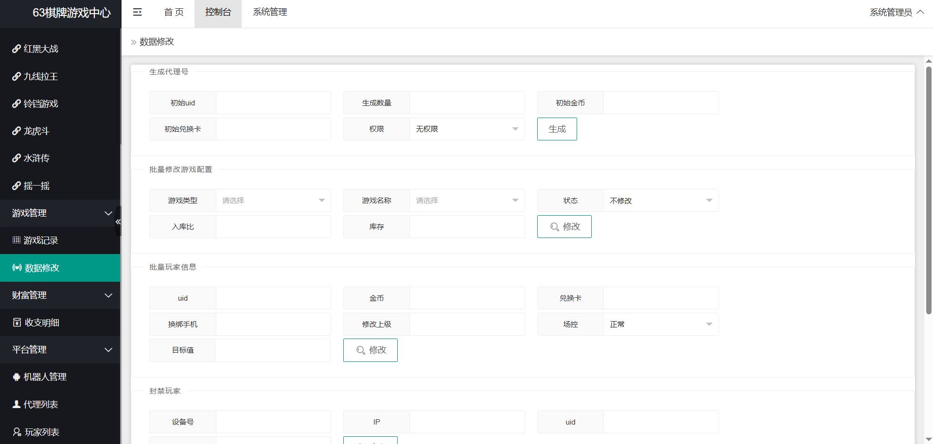Click the ledger icon beside 收支明细
Screen dimensions: 933x444
click(x=17, y=323)
